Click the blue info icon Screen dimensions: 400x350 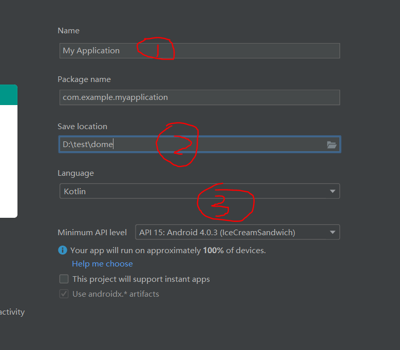point(63,250)
